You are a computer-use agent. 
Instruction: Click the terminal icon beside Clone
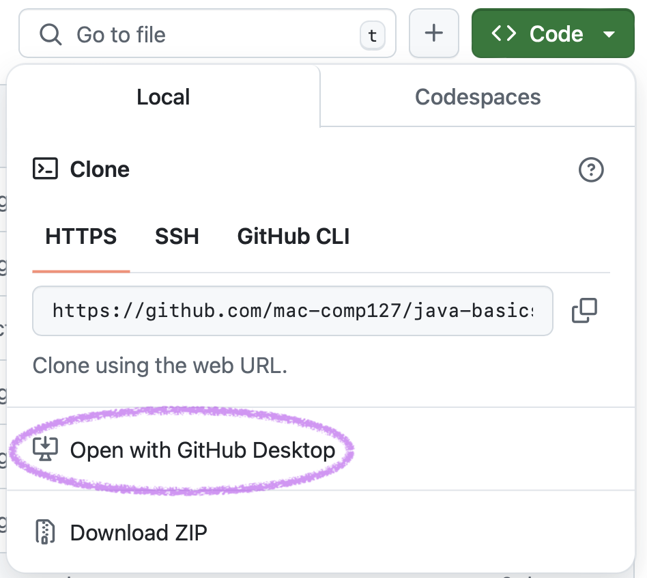pos(44,169)
